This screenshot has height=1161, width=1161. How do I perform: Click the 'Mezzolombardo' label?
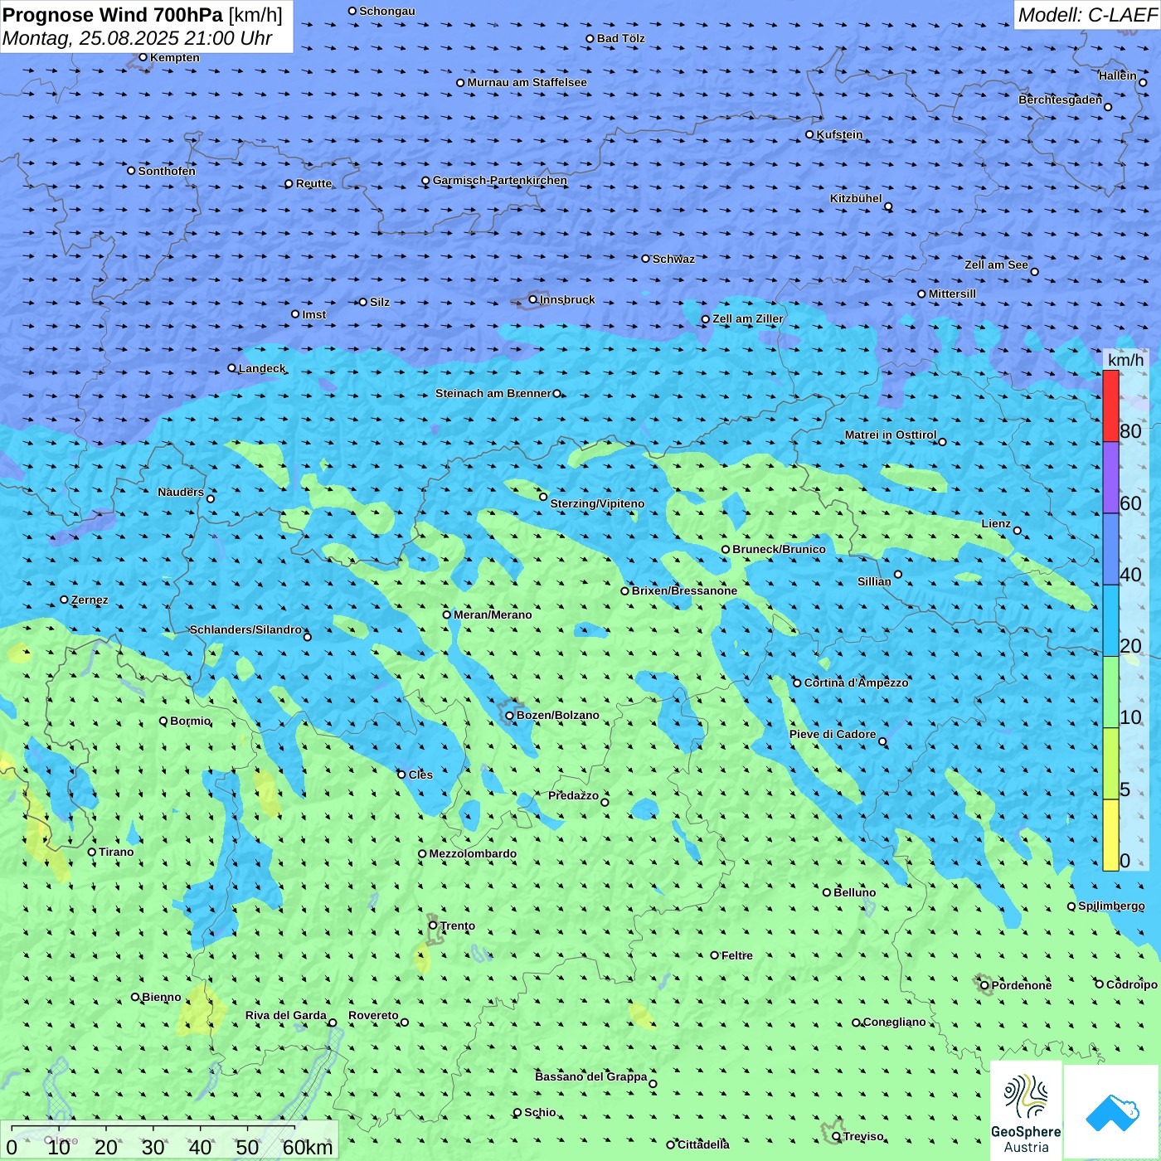pyautogui.click(x=473, y=853)
